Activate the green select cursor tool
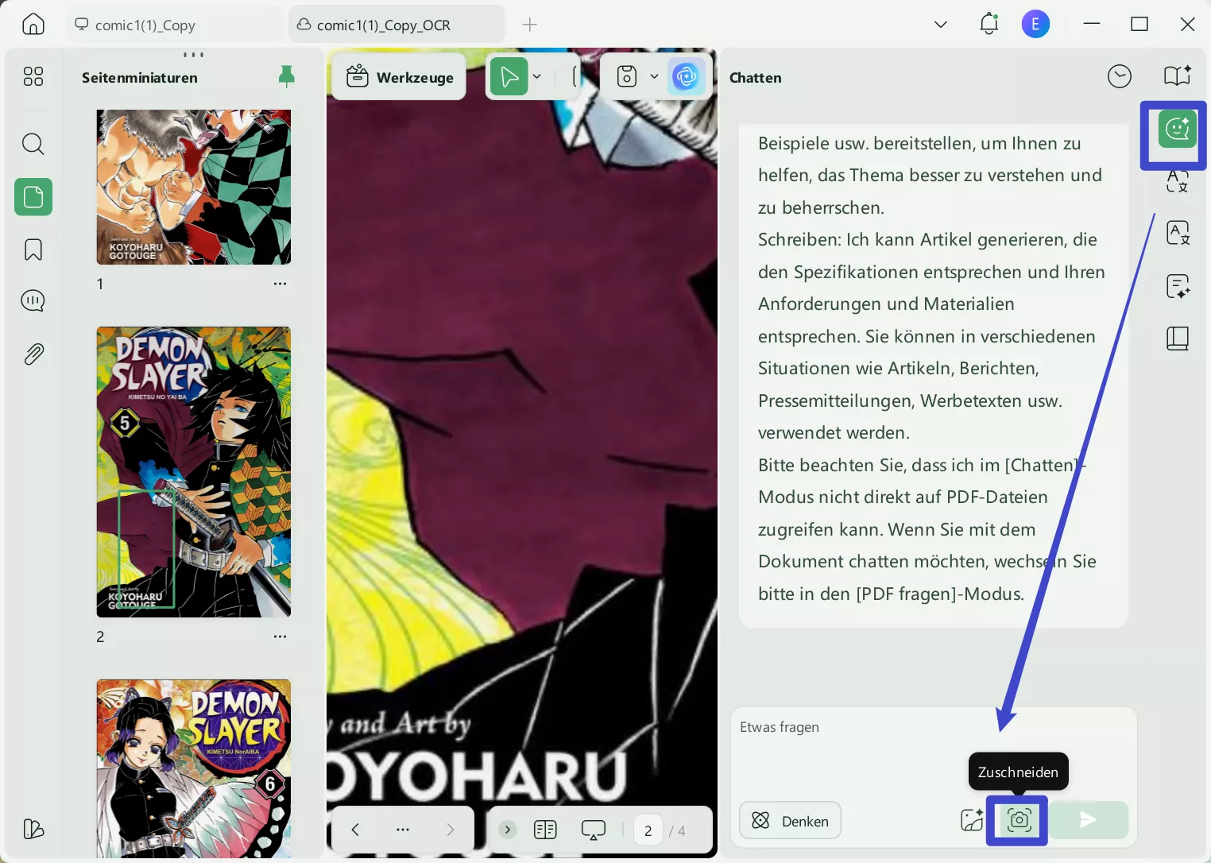The height and width of the screenshot is (863, 1211). coord(509,77)
